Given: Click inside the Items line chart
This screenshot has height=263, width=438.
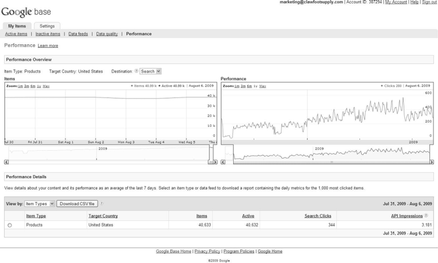Looking at the screenshot, I should 110,114.
